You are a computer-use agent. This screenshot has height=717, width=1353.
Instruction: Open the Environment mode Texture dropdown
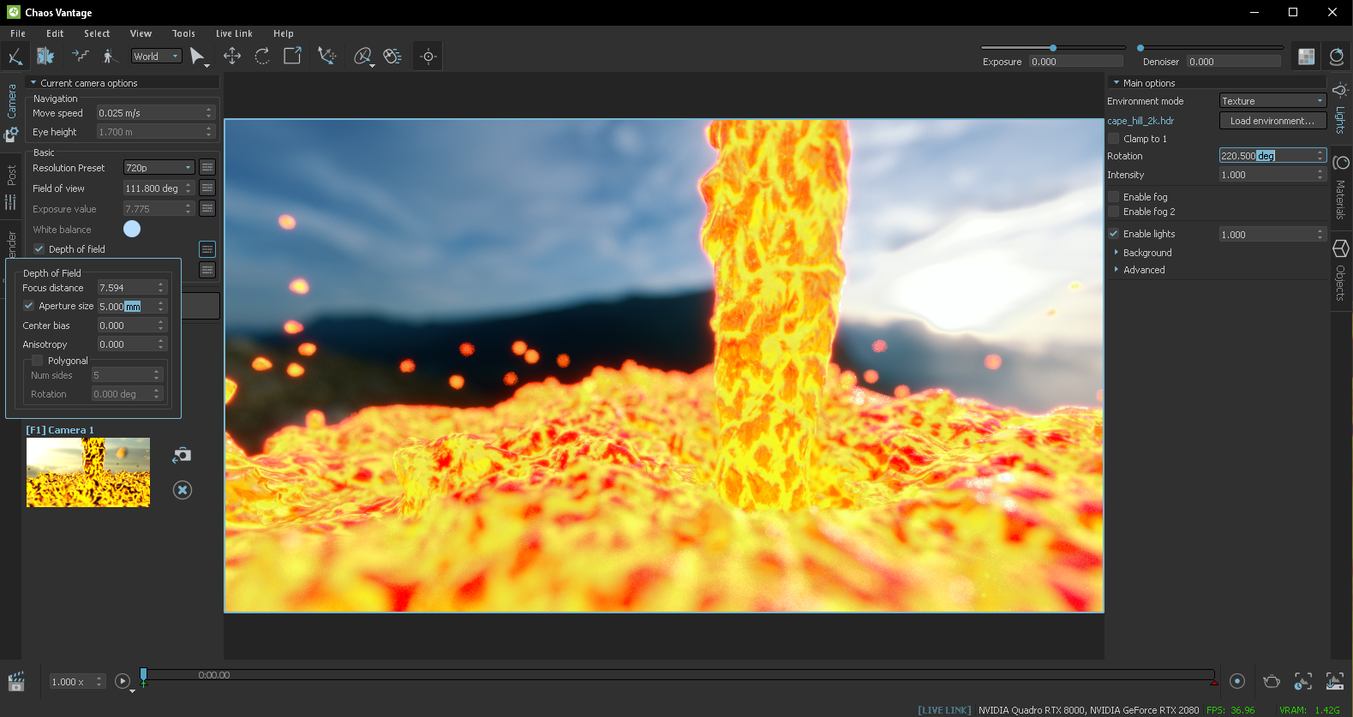(1272, 101)
